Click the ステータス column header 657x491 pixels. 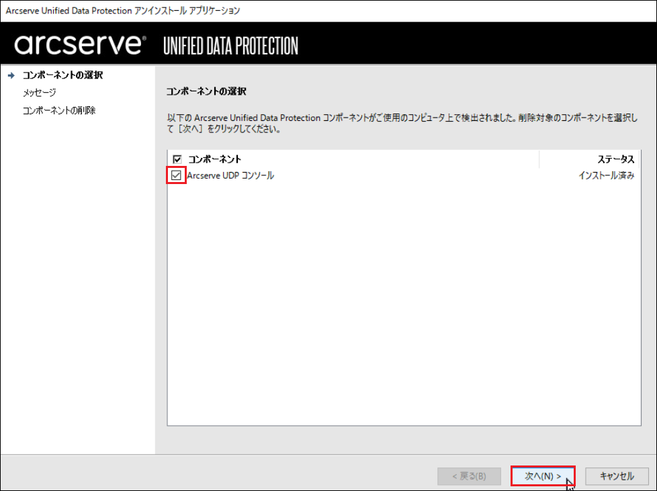pyautogui.click(x=615, y=159)
